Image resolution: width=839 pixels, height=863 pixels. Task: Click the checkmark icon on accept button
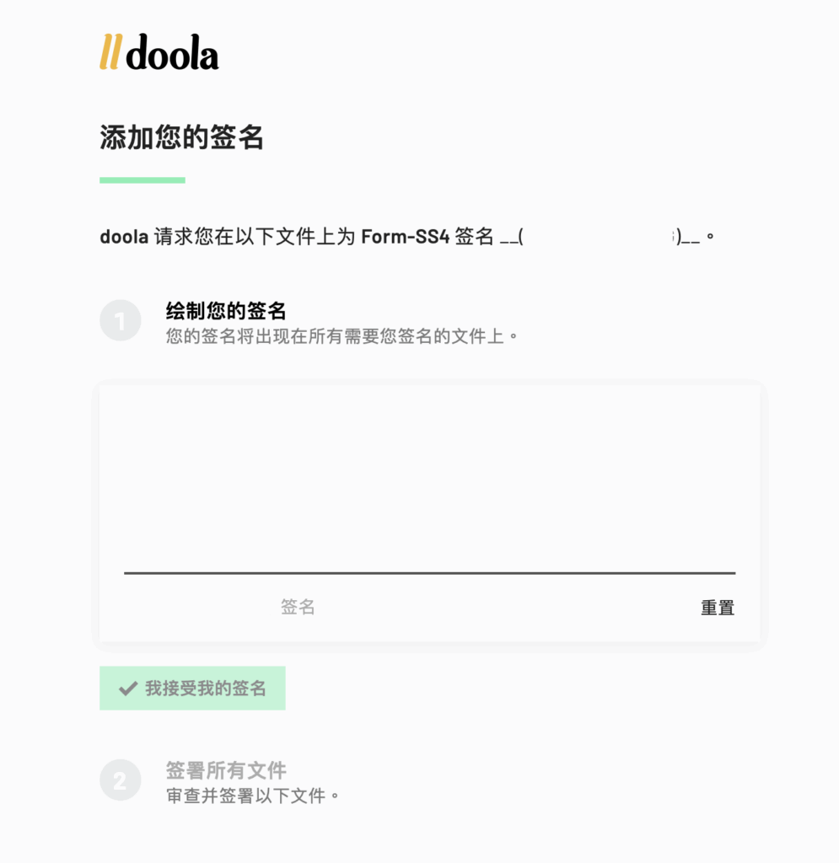[128, 689]
